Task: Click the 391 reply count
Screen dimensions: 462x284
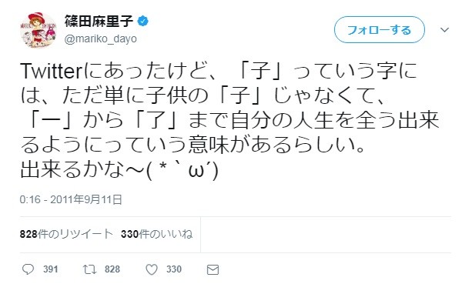Action: click(51, 269)
